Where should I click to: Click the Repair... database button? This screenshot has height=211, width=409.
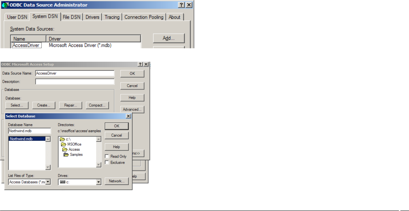coord(70,105)
